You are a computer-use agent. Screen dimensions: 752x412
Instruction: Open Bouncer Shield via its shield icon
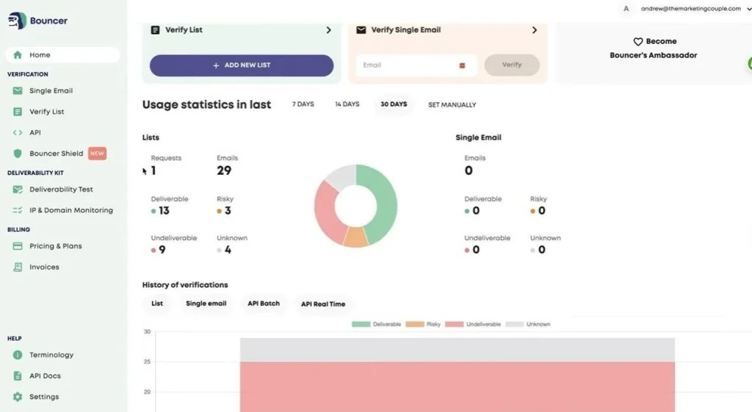coord(18,153)
